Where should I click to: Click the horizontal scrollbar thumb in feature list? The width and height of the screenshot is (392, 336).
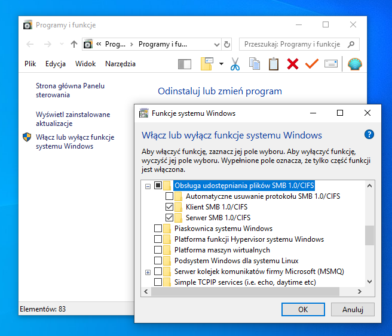click(x=245, y=292)
